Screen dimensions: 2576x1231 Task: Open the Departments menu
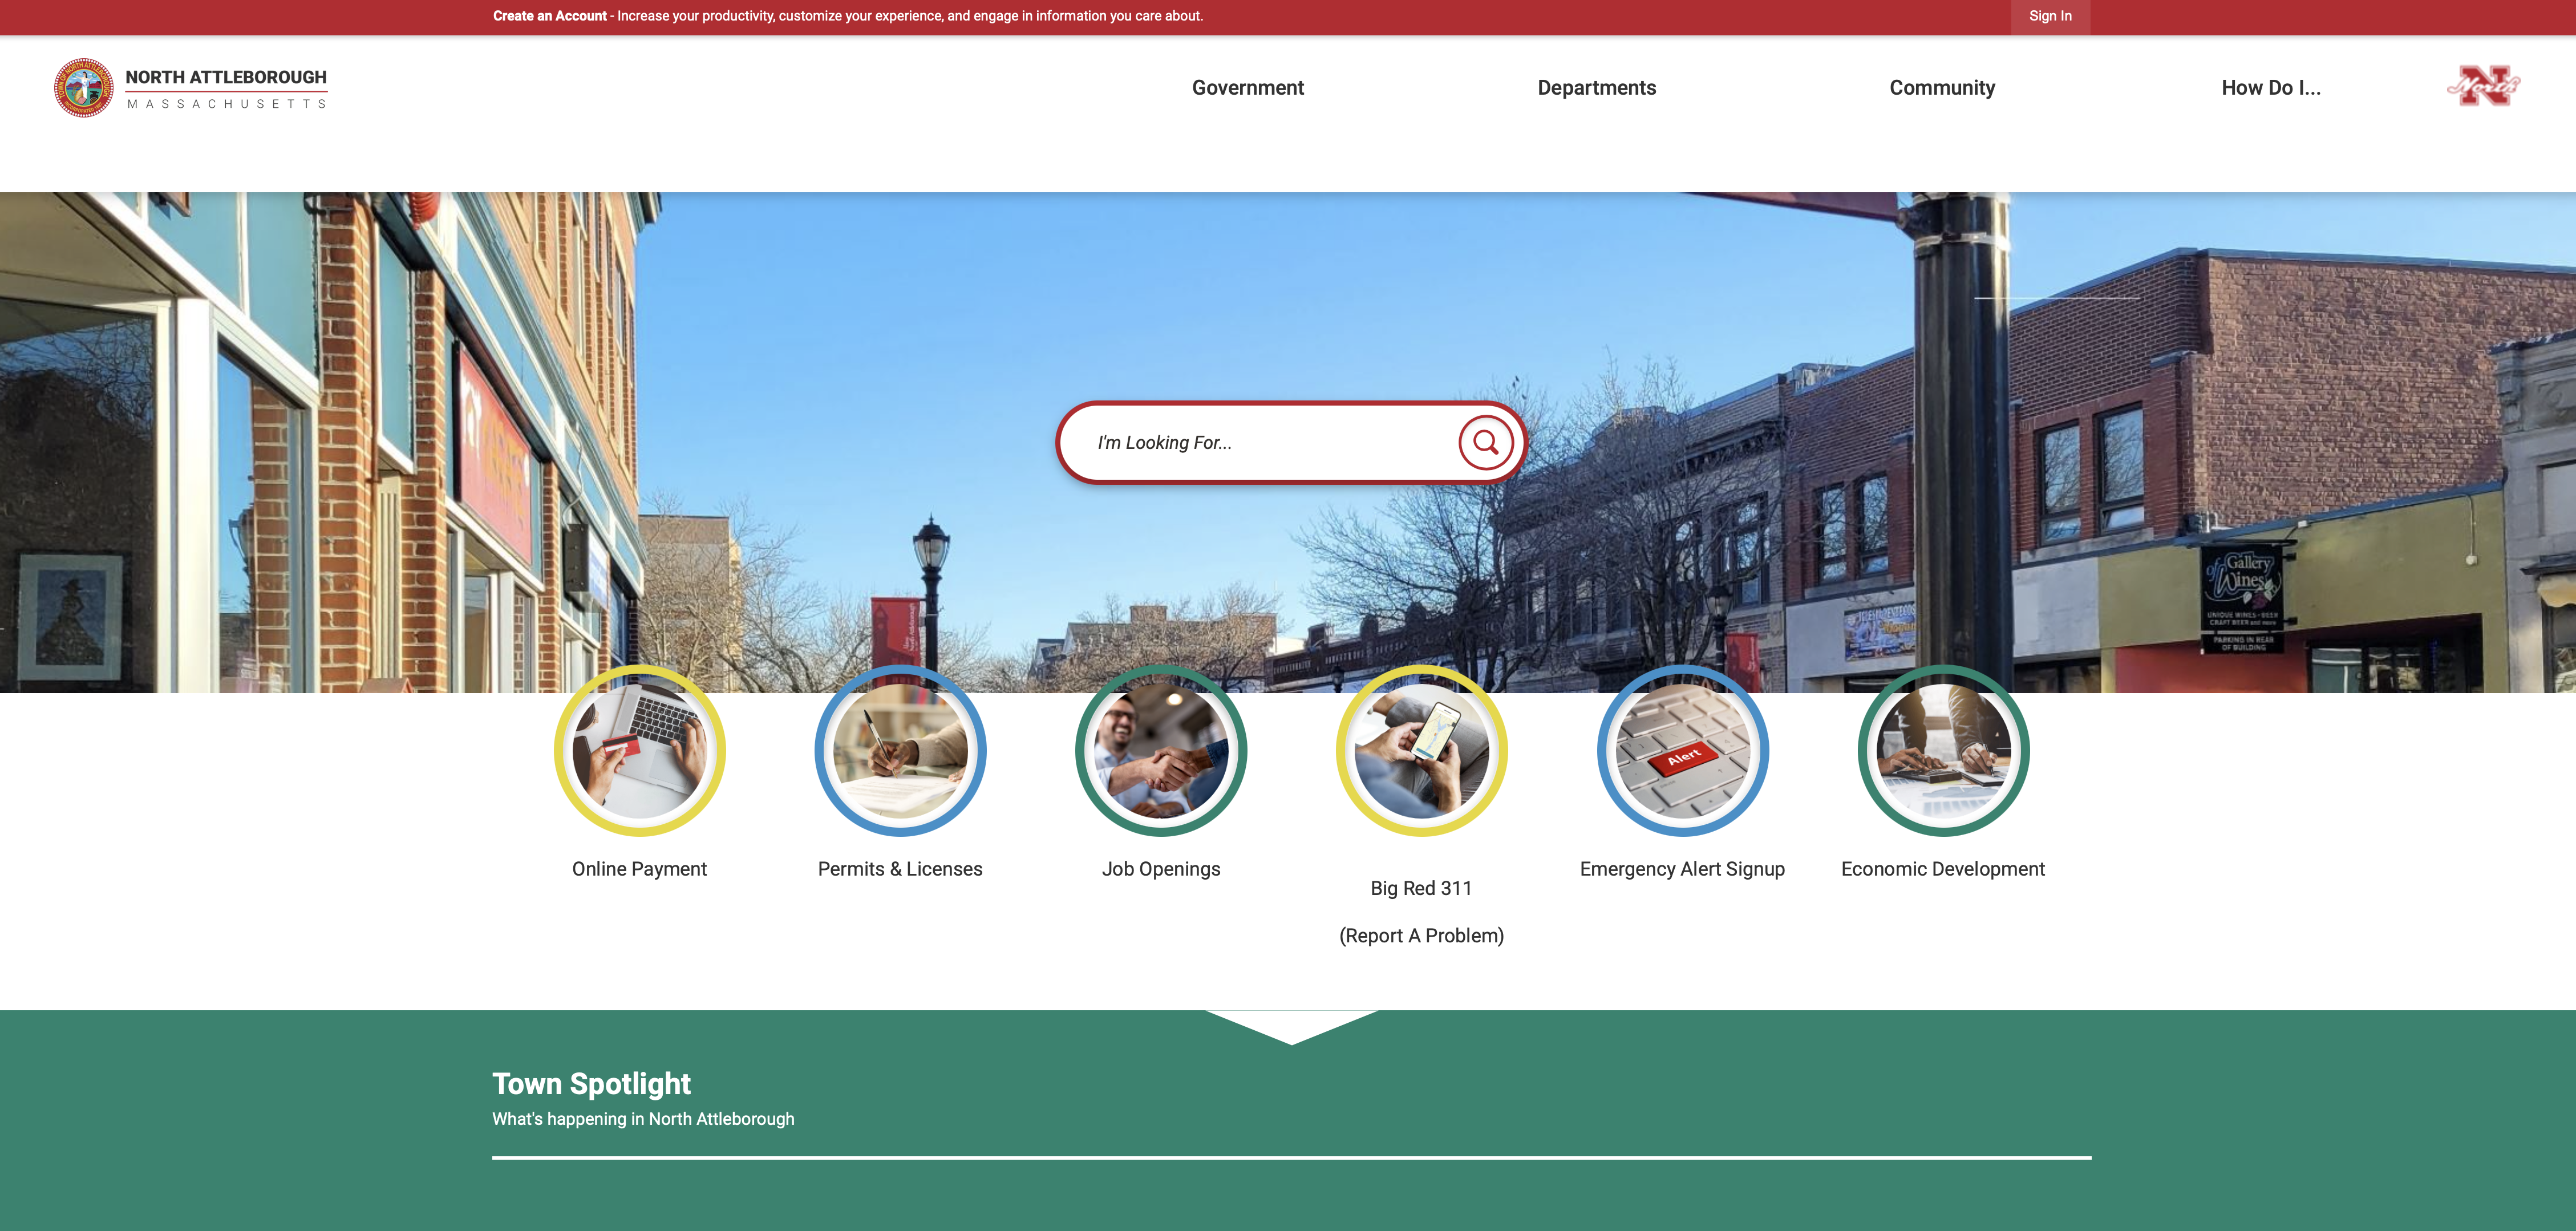1596,88
